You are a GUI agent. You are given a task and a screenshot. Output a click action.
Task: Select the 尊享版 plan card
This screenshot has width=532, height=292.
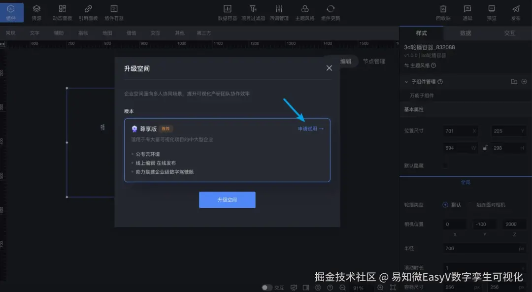pos(227,150)
